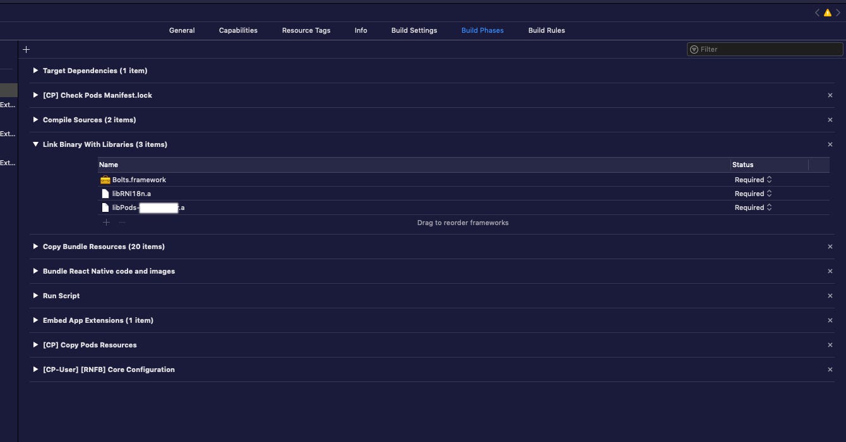Click the libRNI18n.a file icon
The width and height of the screenshot is (846, 442).
105,194
